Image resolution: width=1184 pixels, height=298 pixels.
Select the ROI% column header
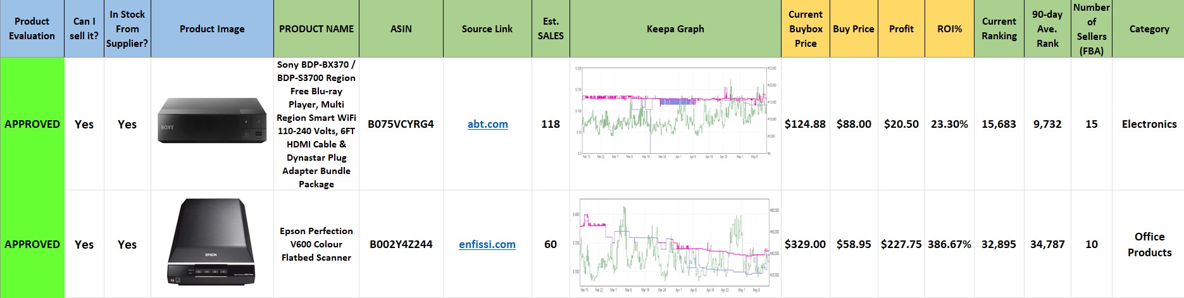[x=949, y=29]
